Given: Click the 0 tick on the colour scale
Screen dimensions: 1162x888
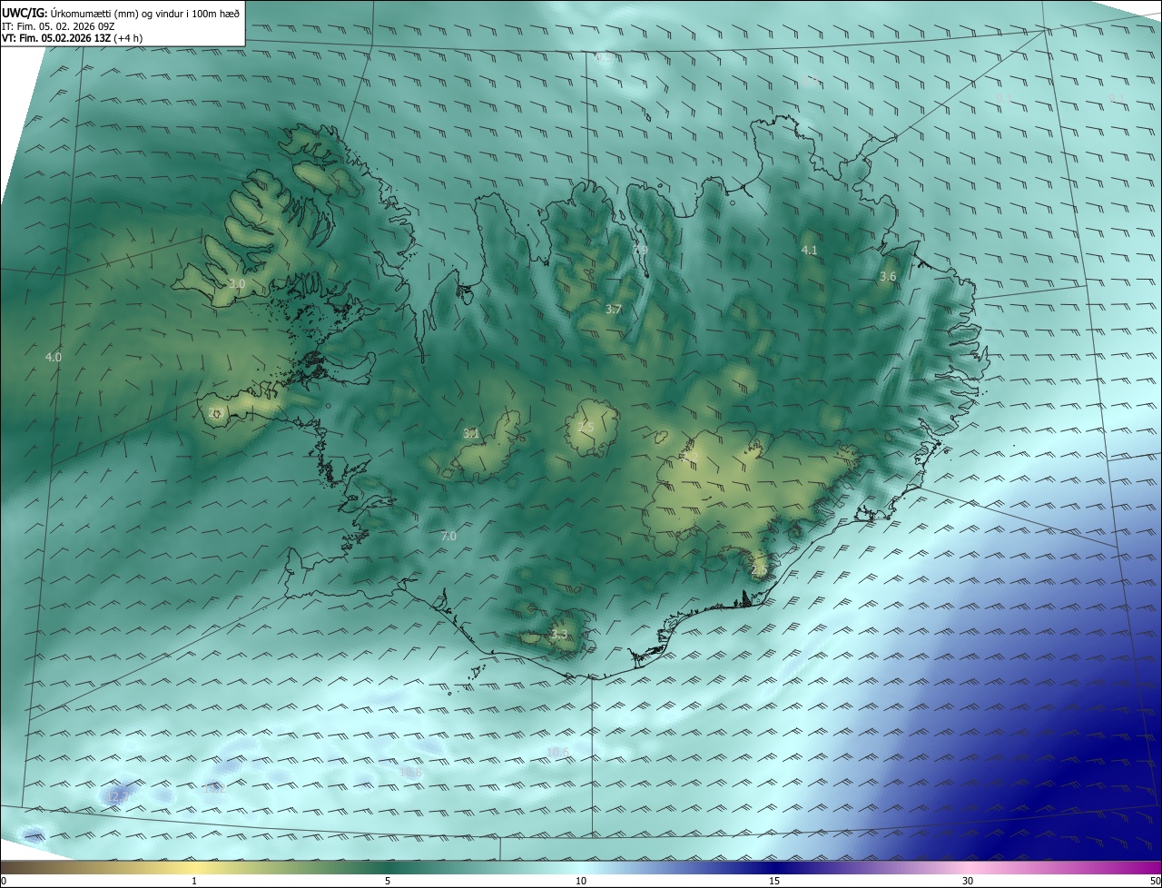Looking at the screenshot, I should (4, 881).
